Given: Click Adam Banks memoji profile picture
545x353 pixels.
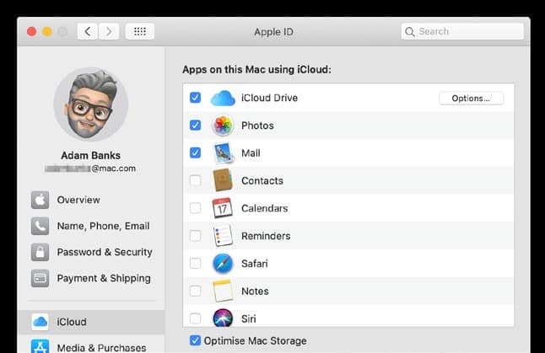Looking at the screenshot, I should (x=91, y=104).
